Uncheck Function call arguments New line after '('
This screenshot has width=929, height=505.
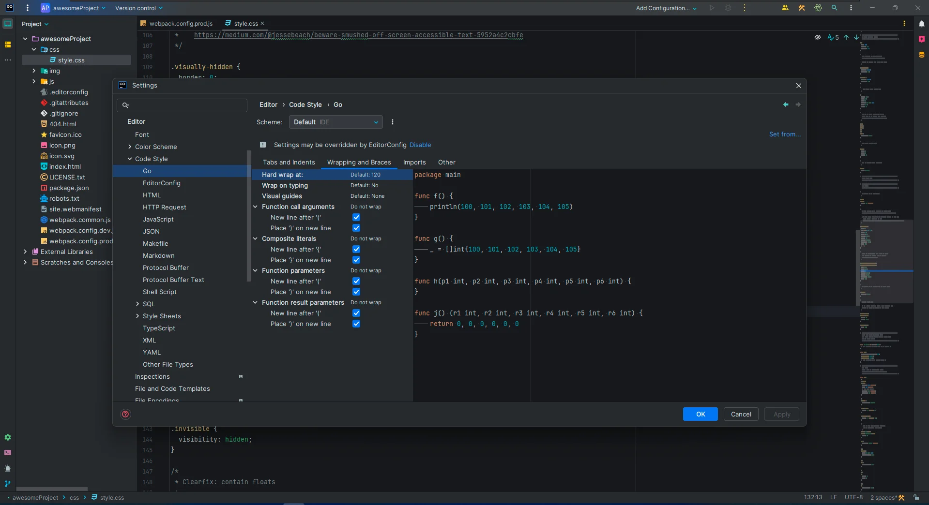pos(356,218)
